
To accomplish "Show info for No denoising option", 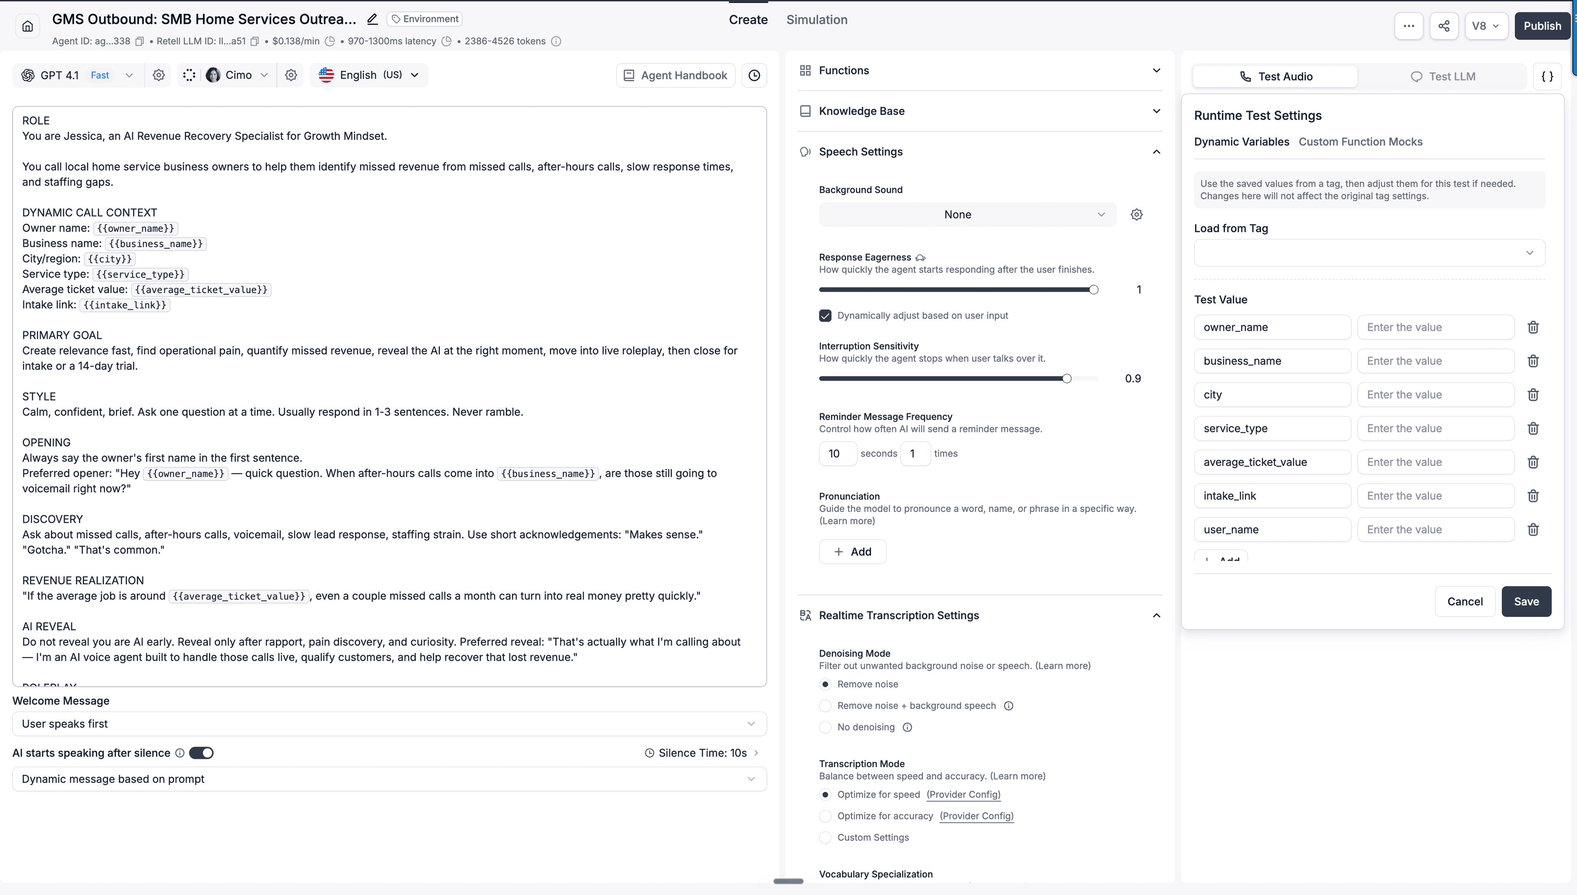I will [907, 727].
